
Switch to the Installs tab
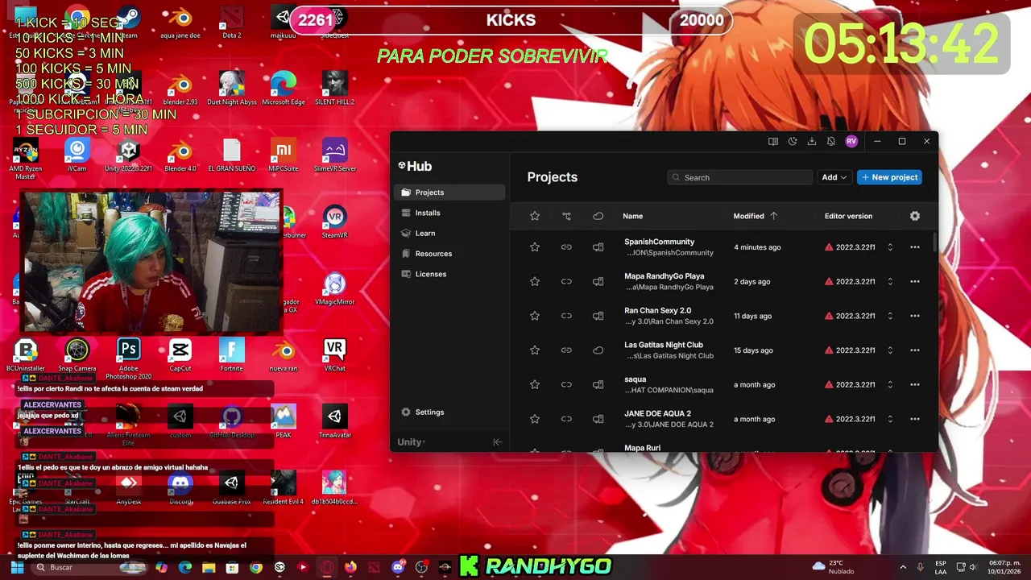449,213
